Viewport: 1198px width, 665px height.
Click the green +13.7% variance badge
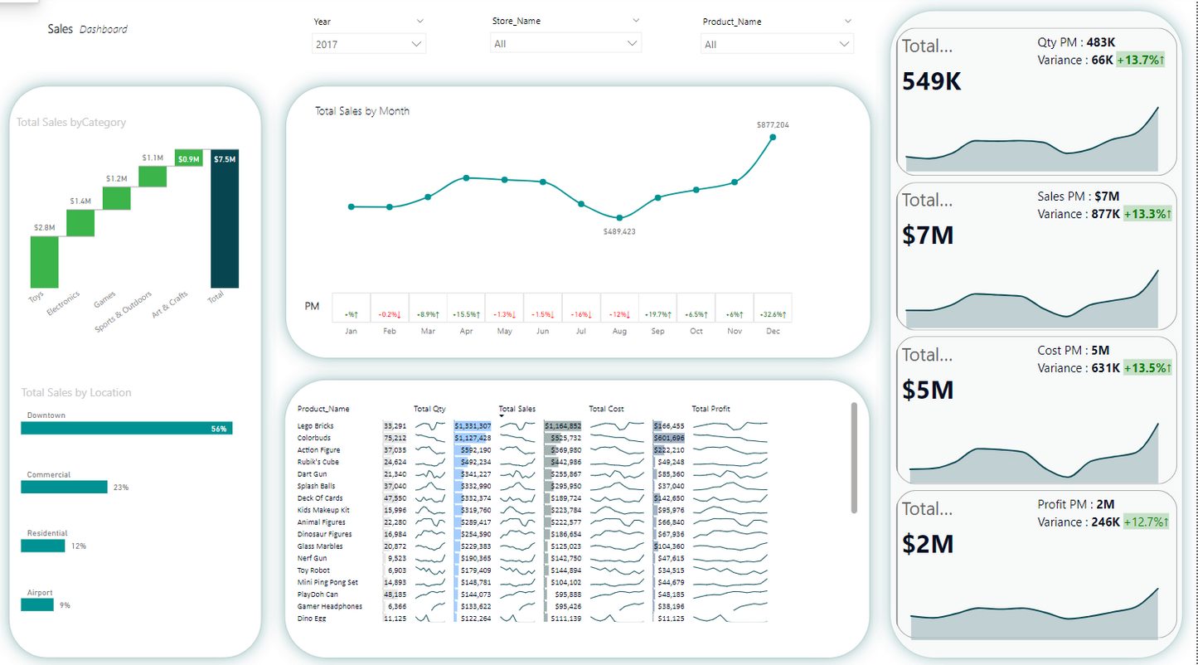(x=1141, y=60)
